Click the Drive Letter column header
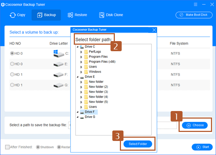 tap(59, 44)
